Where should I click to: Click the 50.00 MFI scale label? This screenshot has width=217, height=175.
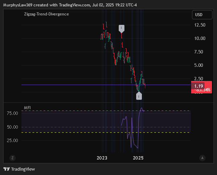click(12, 127)
